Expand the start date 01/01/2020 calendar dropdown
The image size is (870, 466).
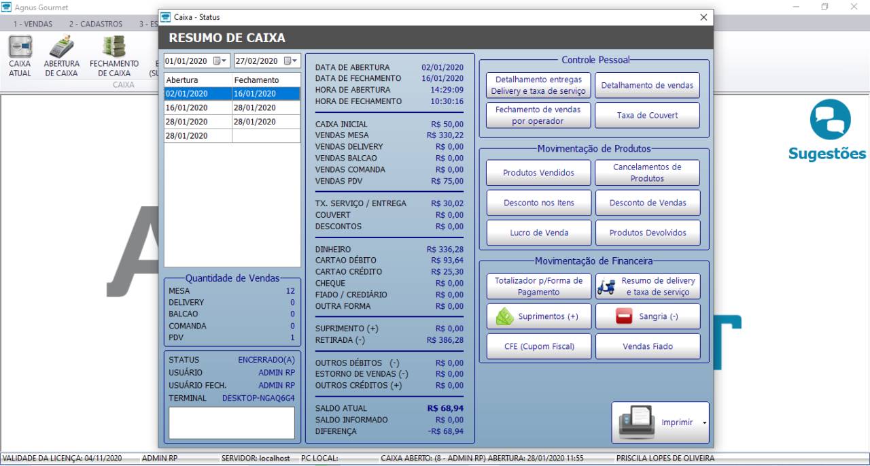click(221, 61)
